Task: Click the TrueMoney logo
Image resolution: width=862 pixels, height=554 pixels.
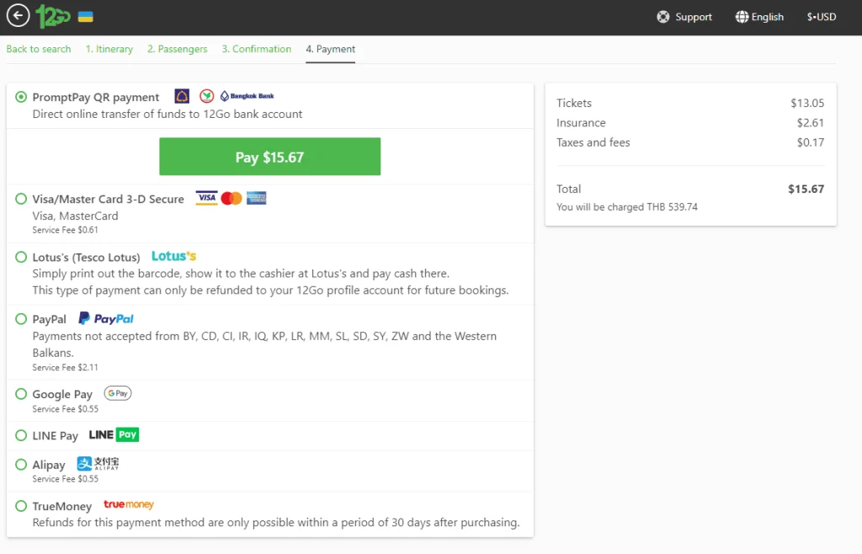Action: [128, 505]
